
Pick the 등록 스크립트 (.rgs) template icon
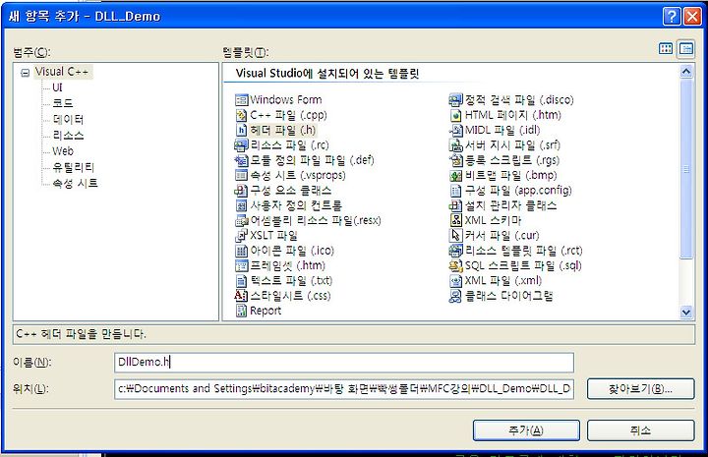coord(456,160)
